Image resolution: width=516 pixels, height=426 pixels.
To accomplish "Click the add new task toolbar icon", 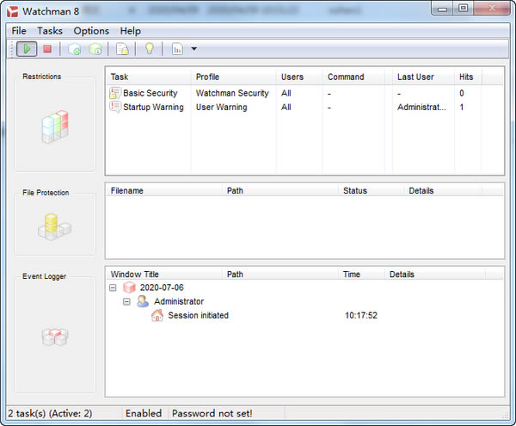I will 74,49.
